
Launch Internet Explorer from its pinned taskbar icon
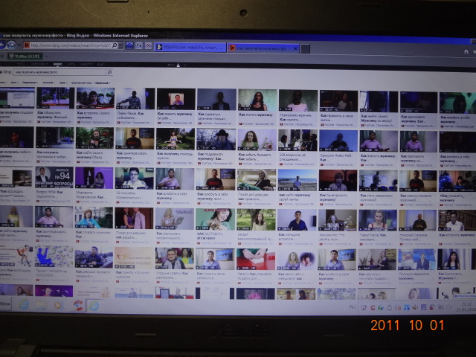coord(24,304)
